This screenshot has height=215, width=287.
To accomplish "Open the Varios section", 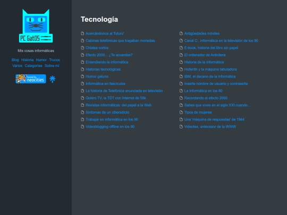I will tap(17, 66).
